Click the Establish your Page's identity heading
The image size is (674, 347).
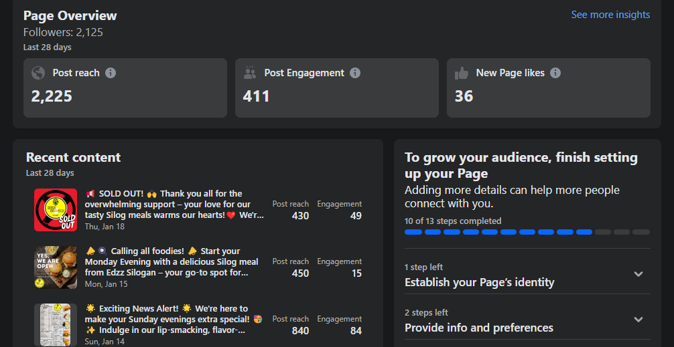(479, 282)
